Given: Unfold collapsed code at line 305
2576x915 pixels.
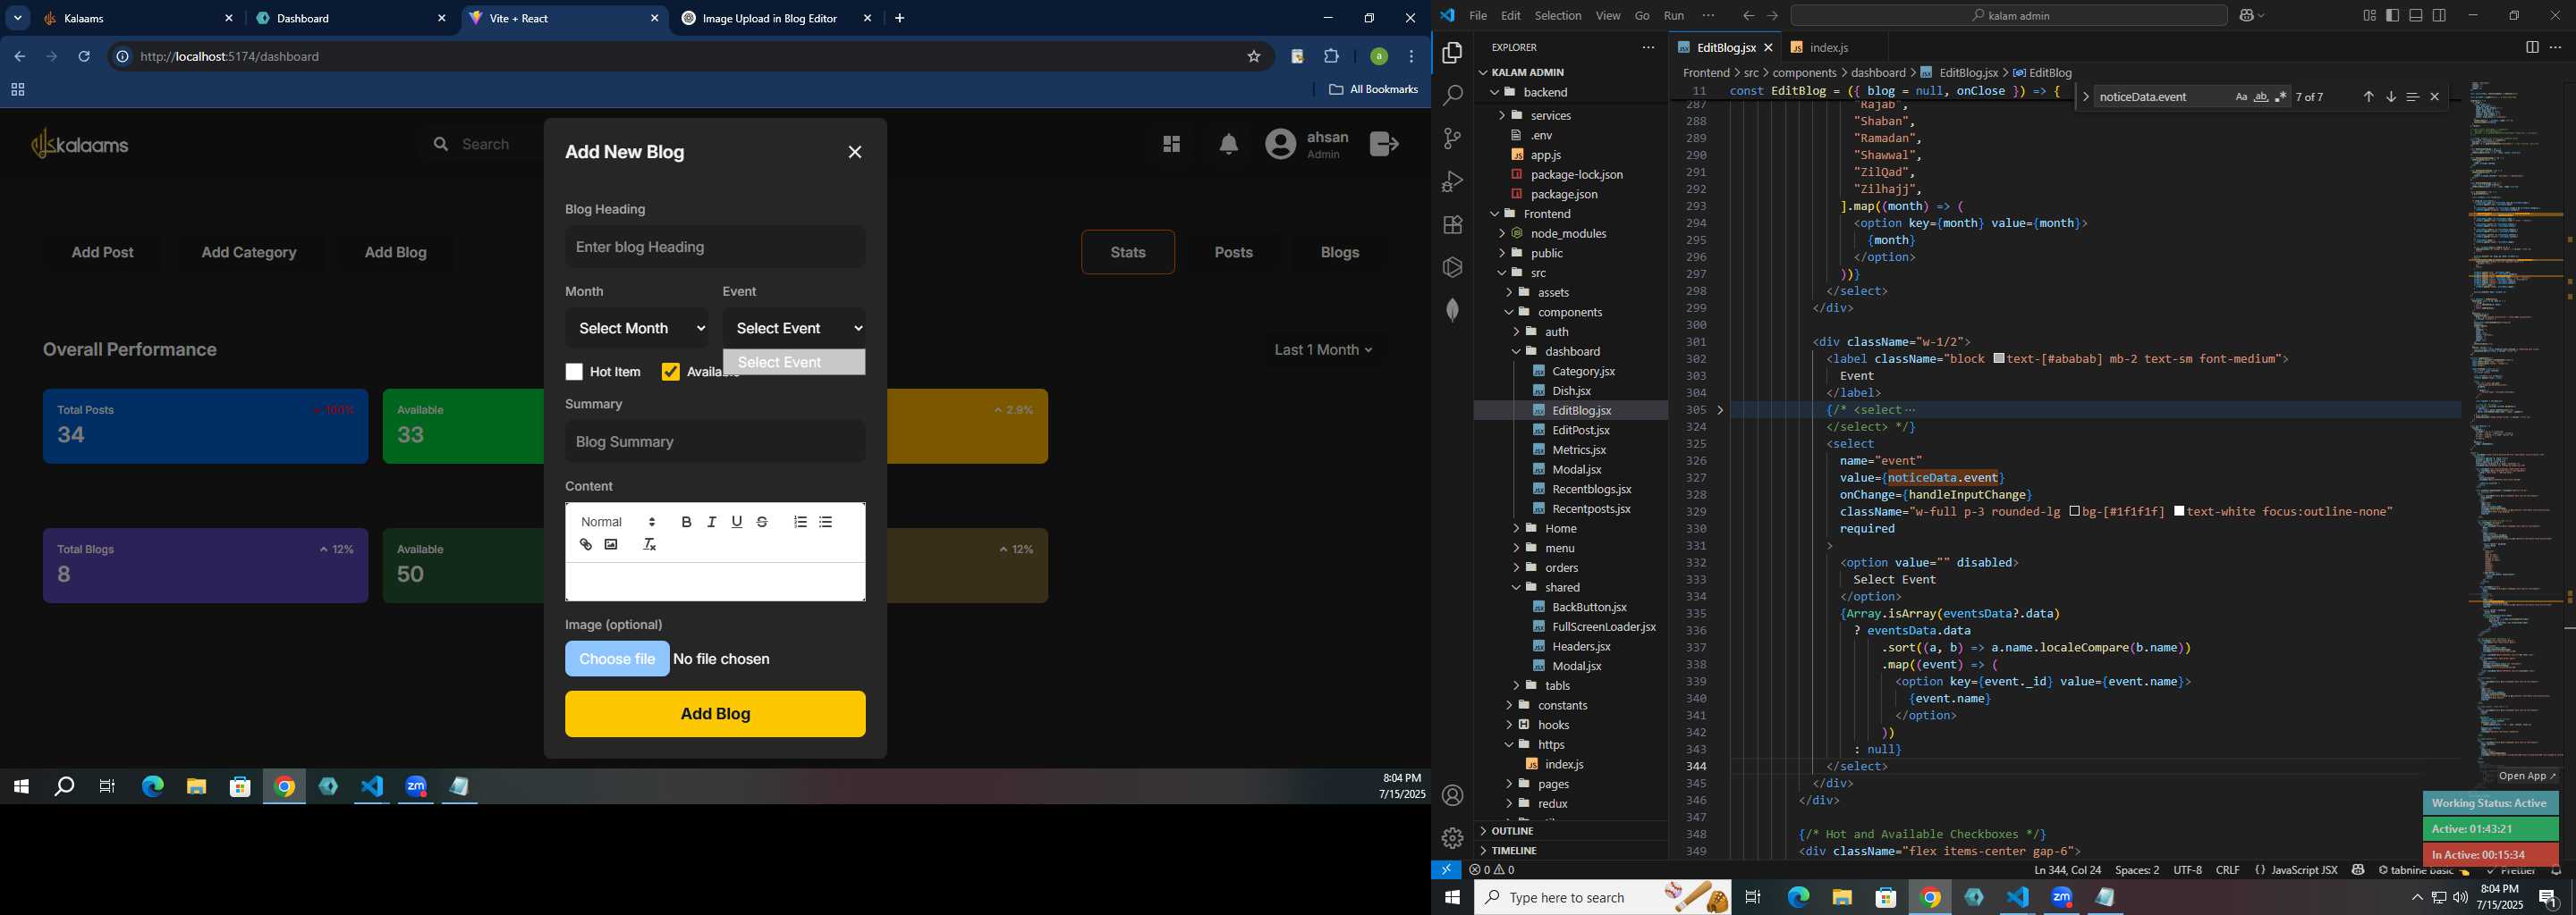Looking at the screenshot, I should (x=1720, y=409).
